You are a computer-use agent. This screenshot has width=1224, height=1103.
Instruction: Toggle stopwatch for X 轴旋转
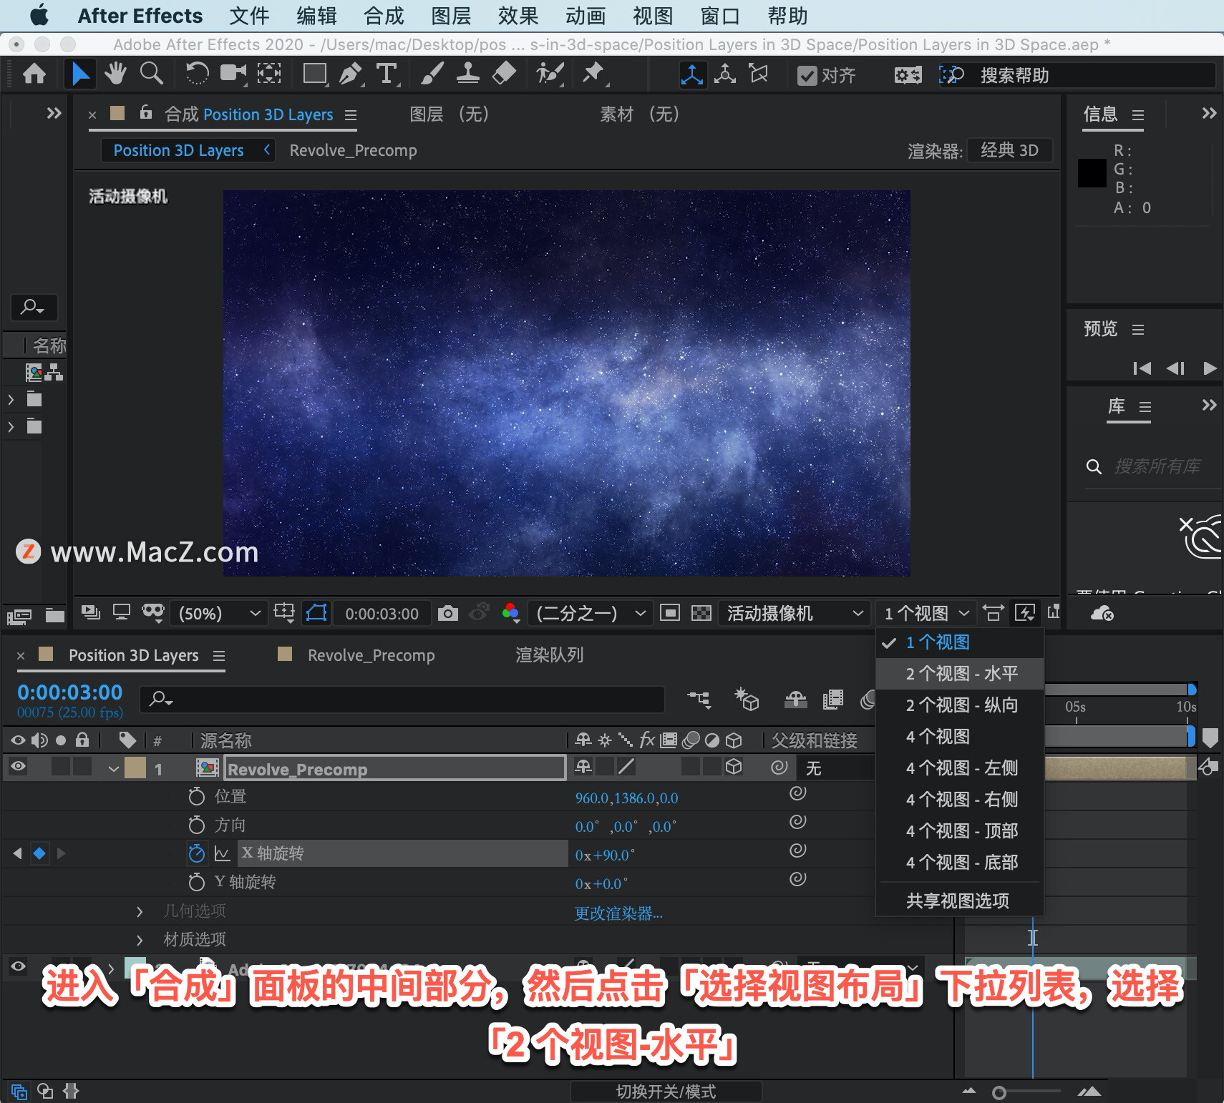coord(196,853)
